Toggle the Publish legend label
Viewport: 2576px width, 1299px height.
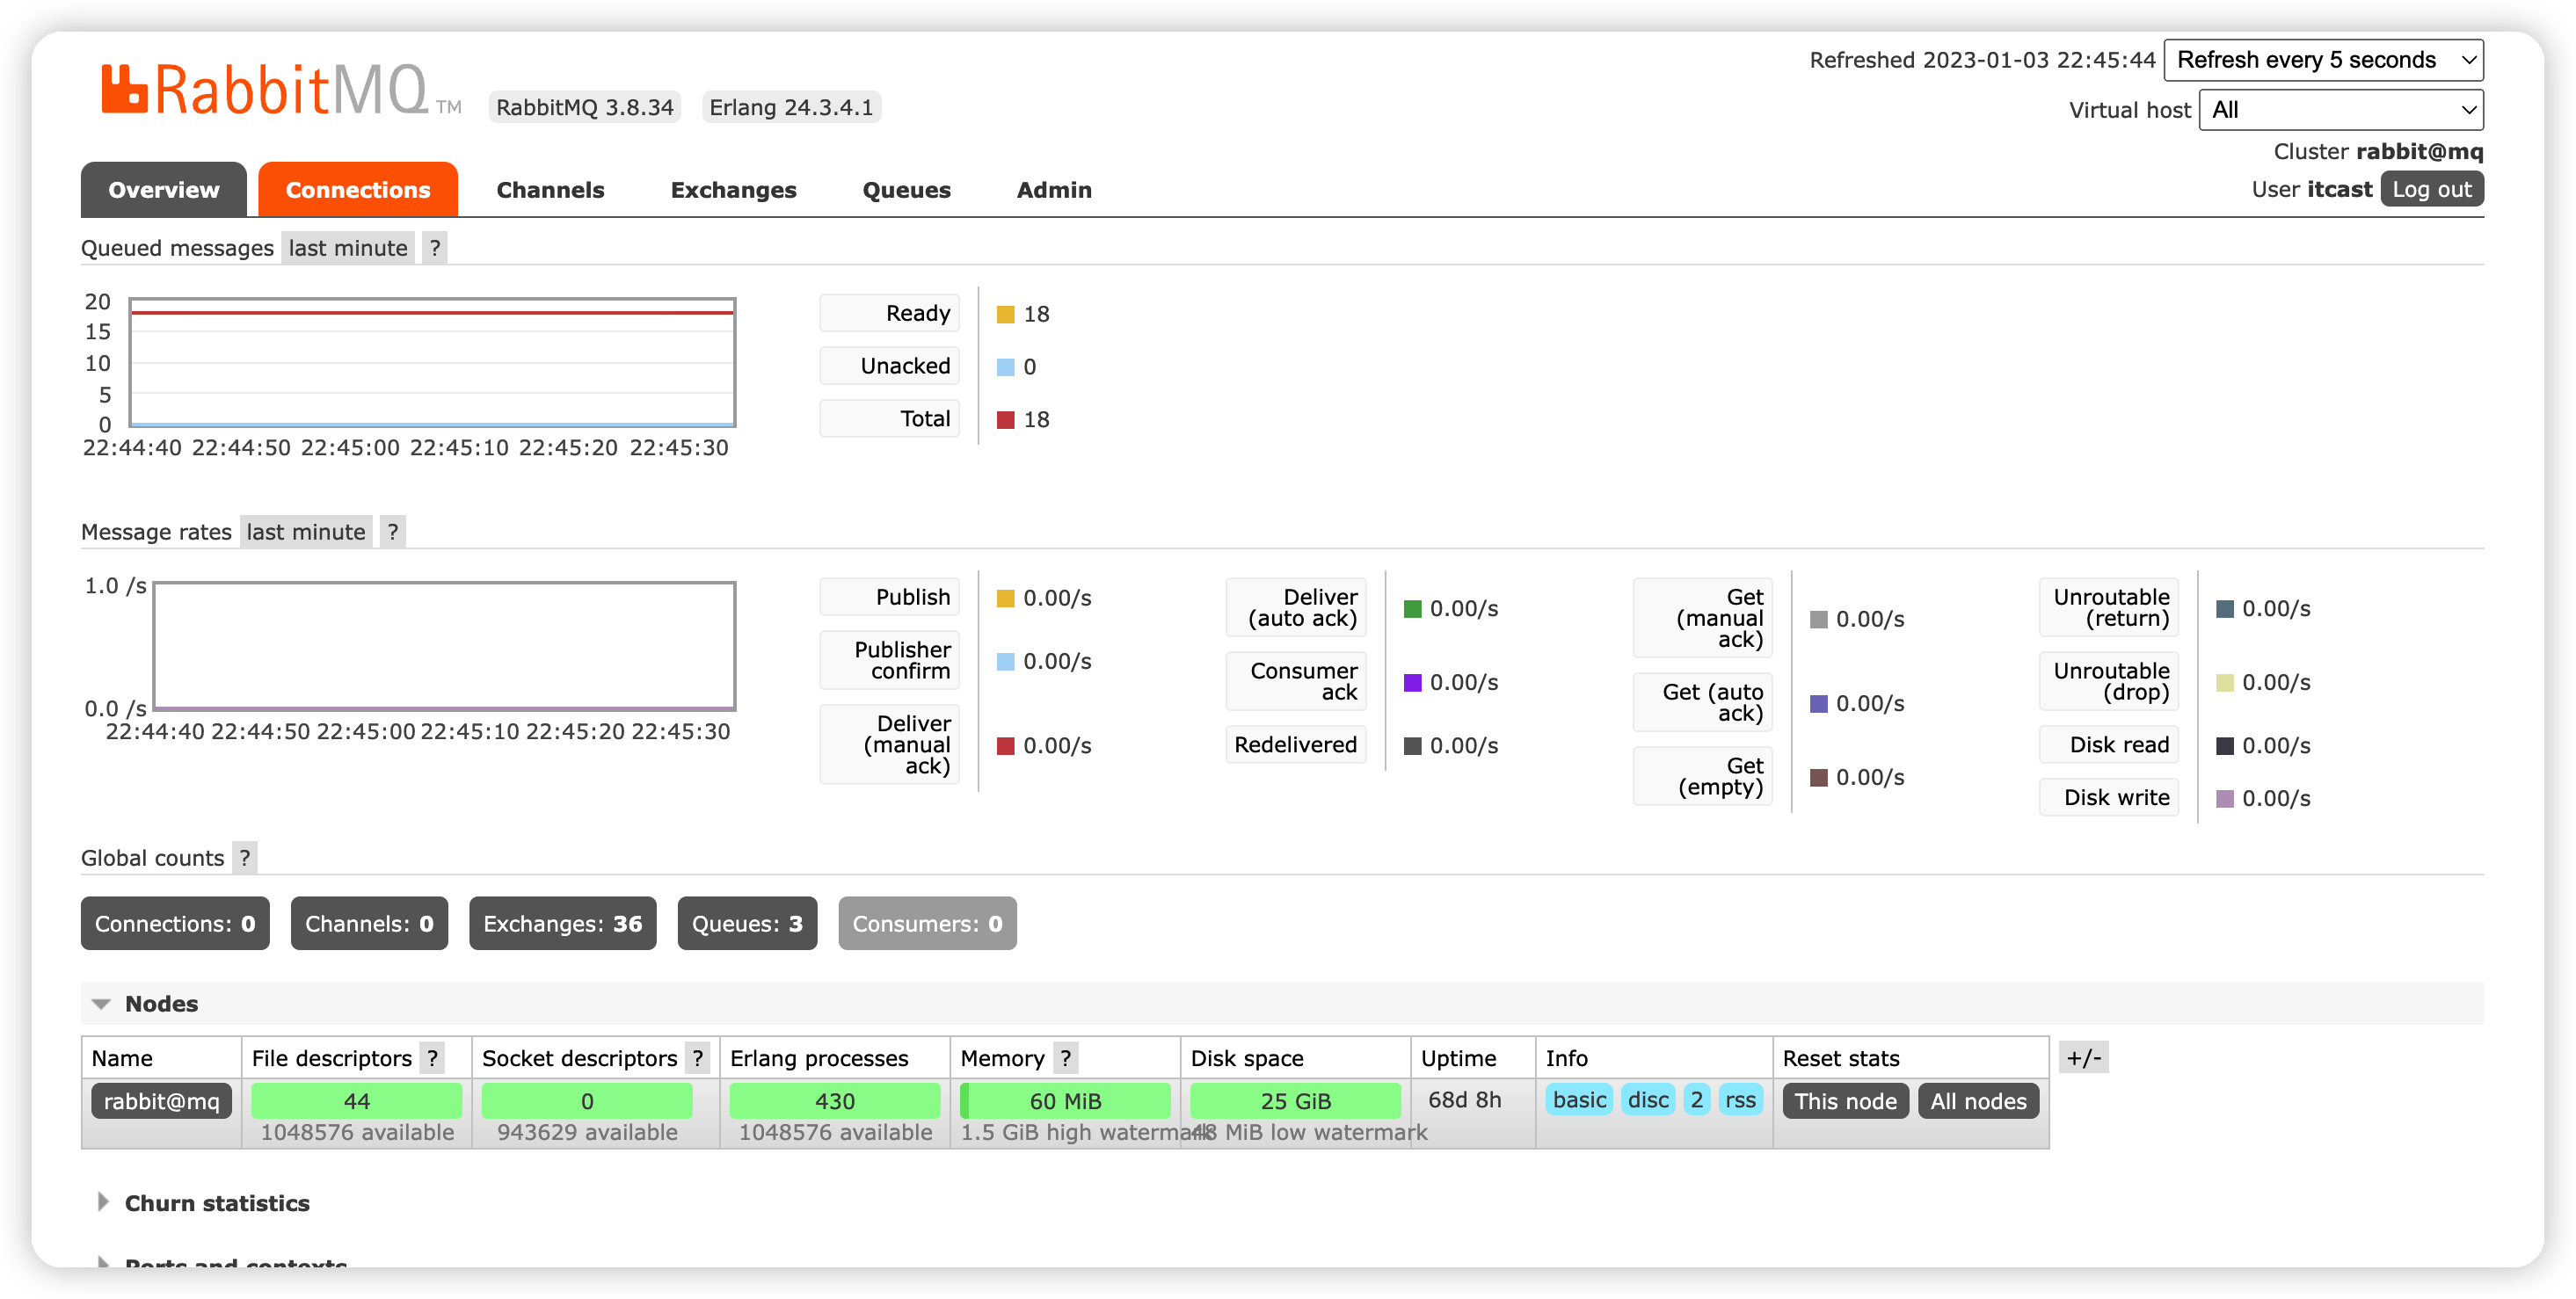pyautogui.click(x=889, y=597)
